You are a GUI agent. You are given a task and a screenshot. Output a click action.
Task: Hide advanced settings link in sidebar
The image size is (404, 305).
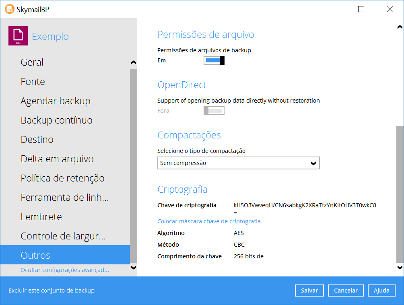[65, 270]
